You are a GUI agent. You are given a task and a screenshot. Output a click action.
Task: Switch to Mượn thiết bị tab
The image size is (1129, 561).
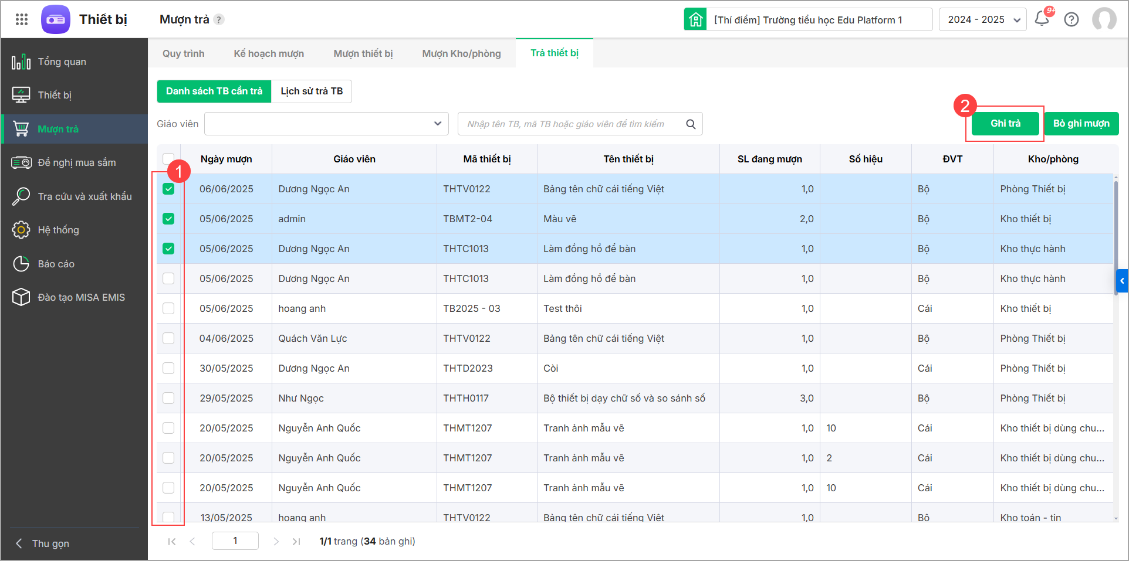(363, 53)
